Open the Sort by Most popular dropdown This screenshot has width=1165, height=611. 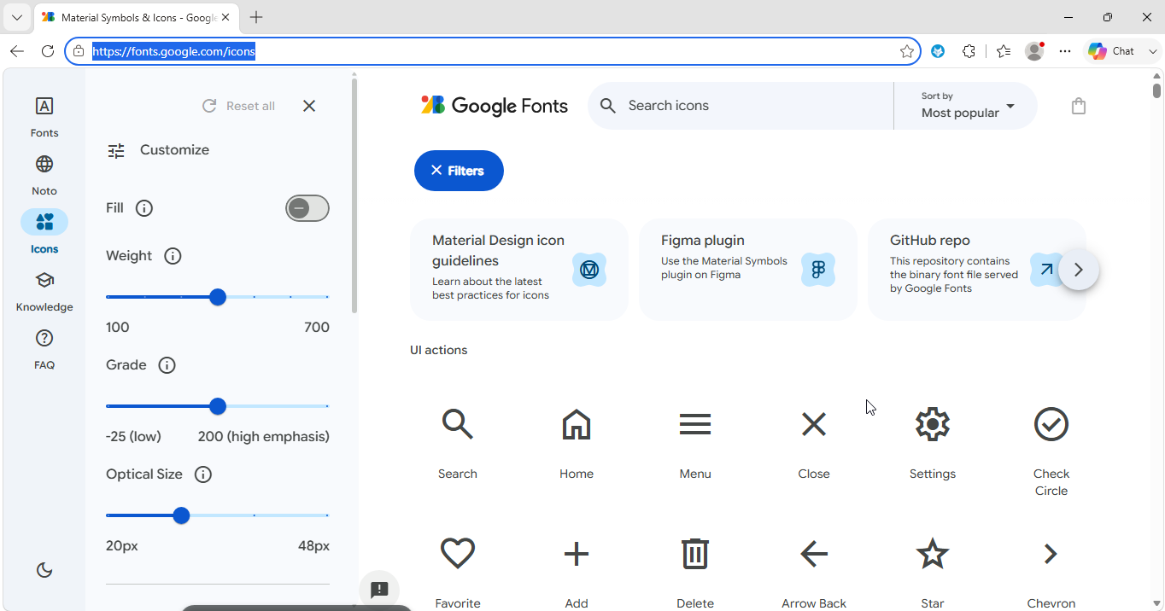[x=967, y=106]
